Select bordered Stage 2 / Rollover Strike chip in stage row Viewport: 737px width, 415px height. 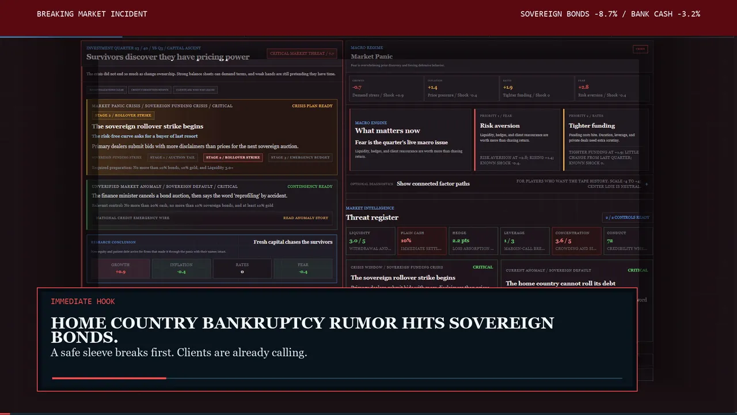point(233,157)
